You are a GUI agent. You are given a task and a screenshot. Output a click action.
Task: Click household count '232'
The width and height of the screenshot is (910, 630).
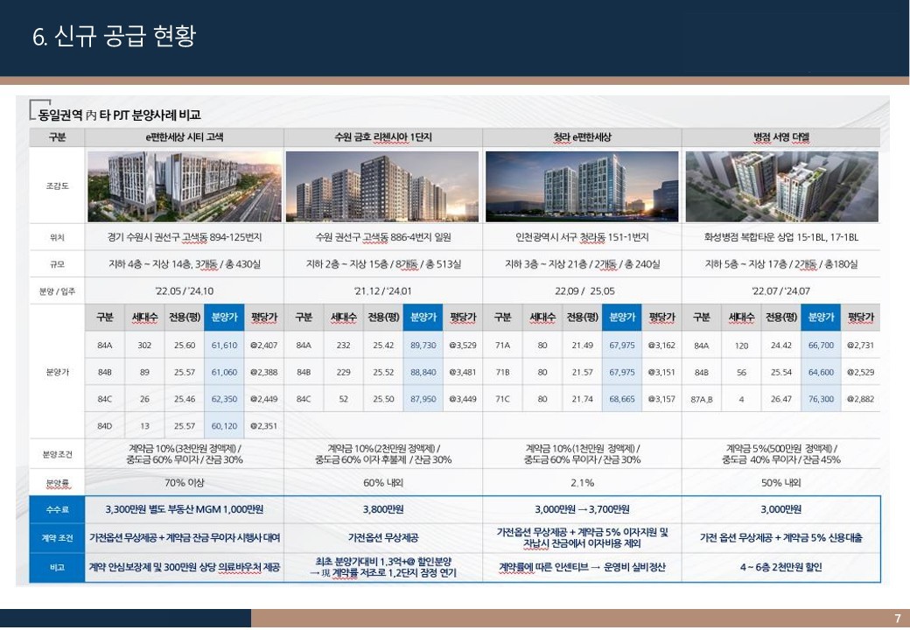click(344, 345)
